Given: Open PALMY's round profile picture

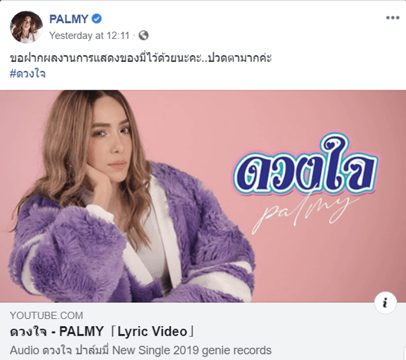Looking at the screenshot, I should 26,27.
